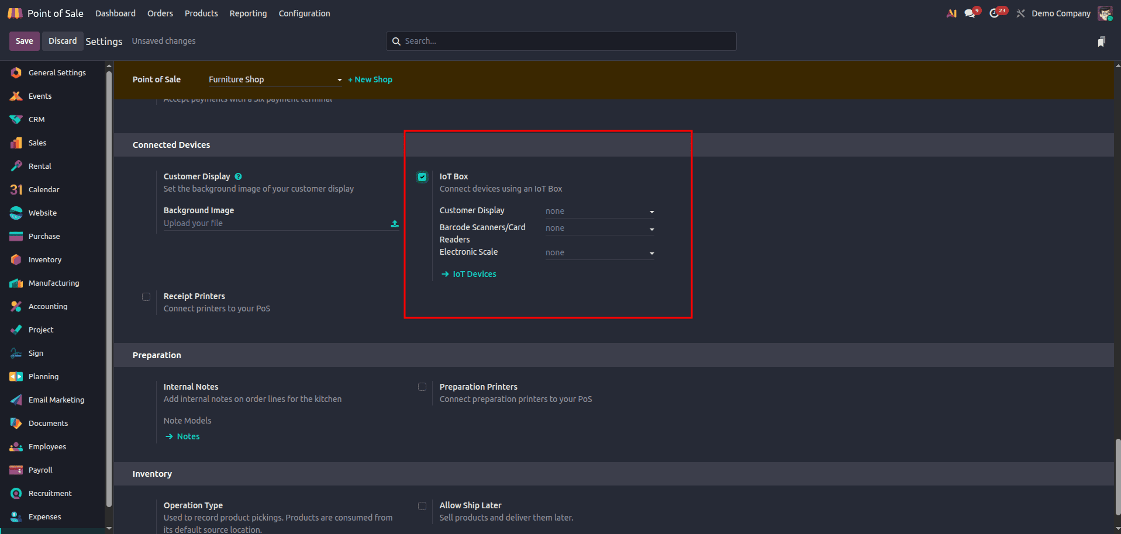Screen dimensions: 1121x534
Task: Click the Save button
Action: tap(24, 41)
